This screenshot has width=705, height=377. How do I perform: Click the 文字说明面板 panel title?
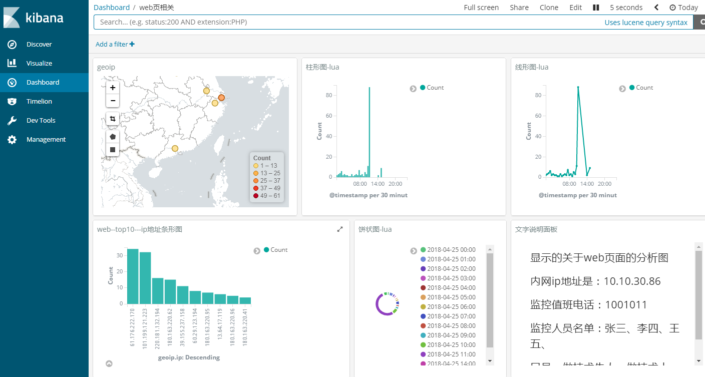(536, 229)
